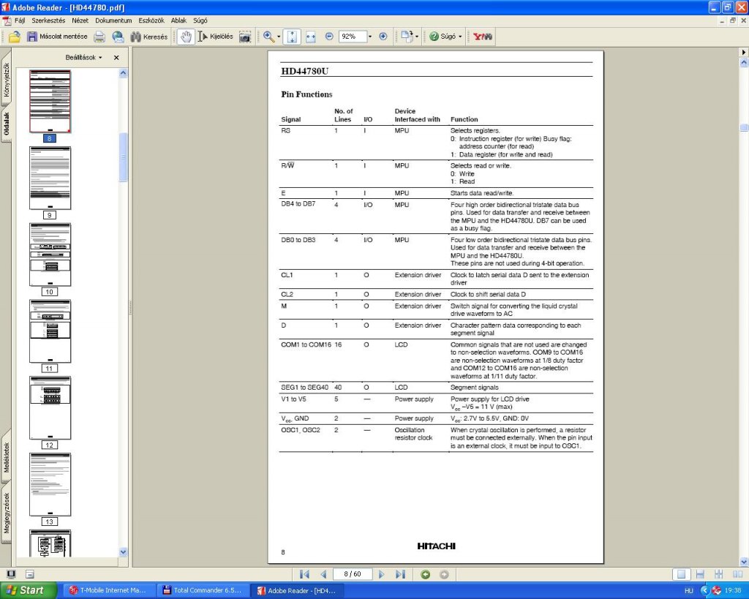Click the Súgó help icon
The height and width of the screenshot is (599, 749).
click(434, 37)
